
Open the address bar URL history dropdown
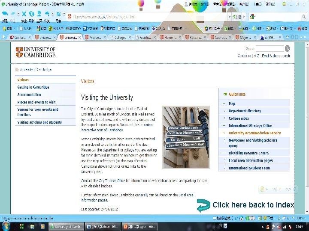(x=229, y=17)
